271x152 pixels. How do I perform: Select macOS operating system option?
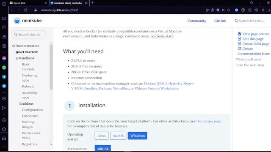(x=118, y=136)
